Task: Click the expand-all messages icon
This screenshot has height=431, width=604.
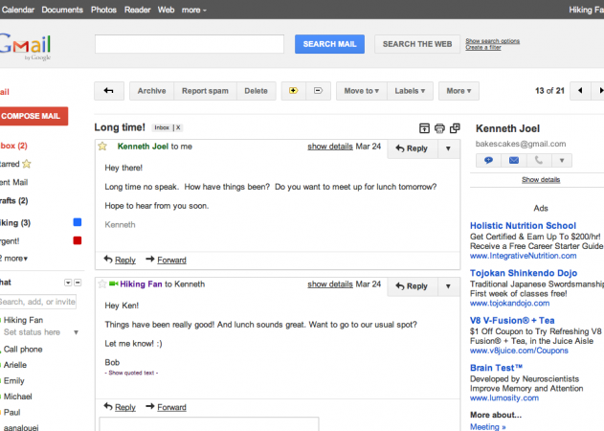Action: pos(424,128)
